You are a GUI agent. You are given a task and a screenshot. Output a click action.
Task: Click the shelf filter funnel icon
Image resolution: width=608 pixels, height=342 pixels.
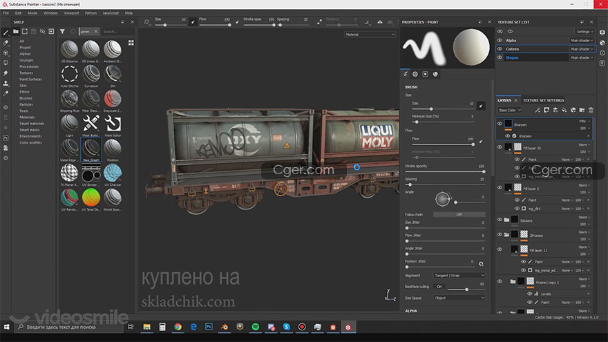coord(62,31)
